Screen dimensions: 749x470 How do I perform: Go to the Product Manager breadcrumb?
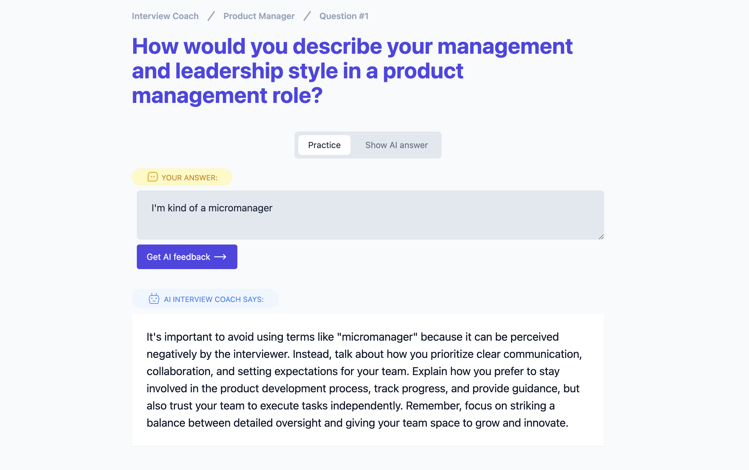coord(259,16)
